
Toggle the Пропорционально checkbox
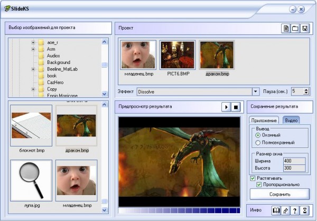point(259,185)
